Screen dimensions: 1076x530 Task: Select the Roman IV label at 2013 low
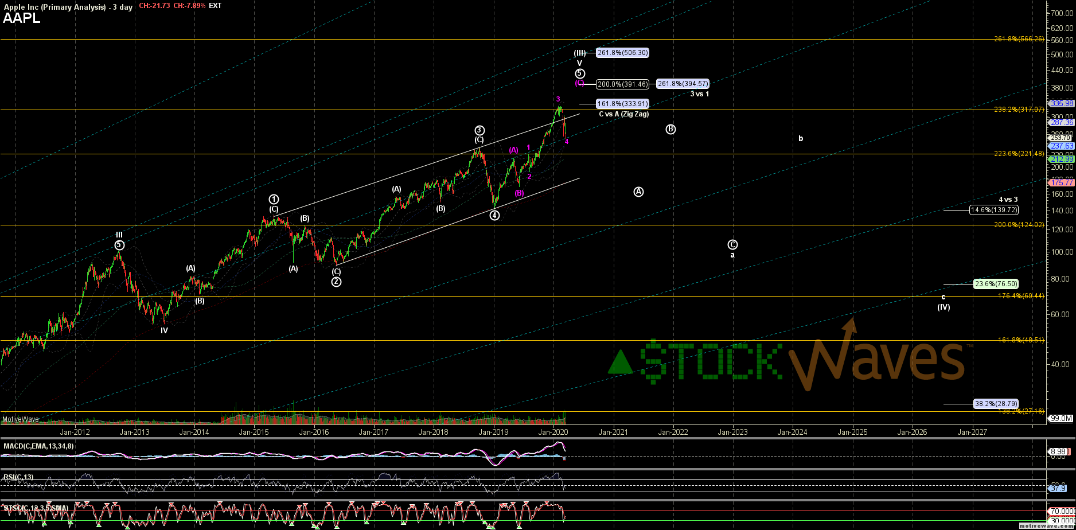pyautogui.click(x=164, y=330)
